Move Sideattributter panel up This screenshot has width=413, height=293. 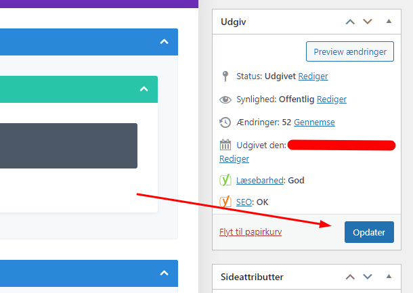point(350,277)
